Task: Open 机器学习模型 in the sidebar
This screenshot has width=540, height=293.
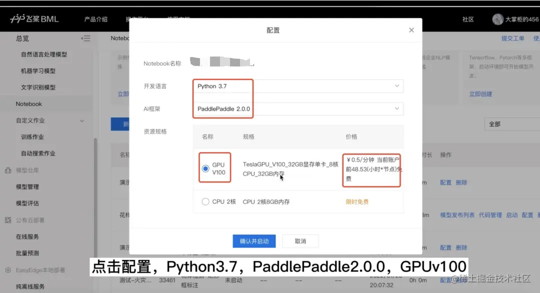Action: click(x=38, y=71)
